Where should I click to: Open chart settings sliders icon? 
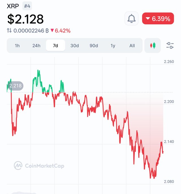point(170,45)
